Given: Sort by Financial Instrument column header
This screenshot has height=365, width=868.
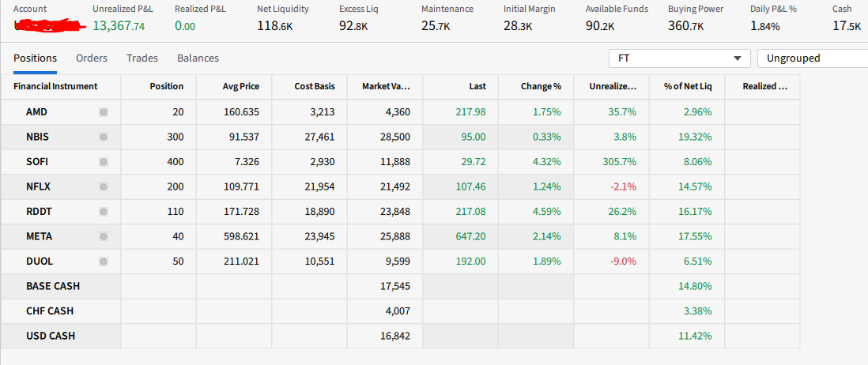Looking at the screenshot, I should [61, 87].
